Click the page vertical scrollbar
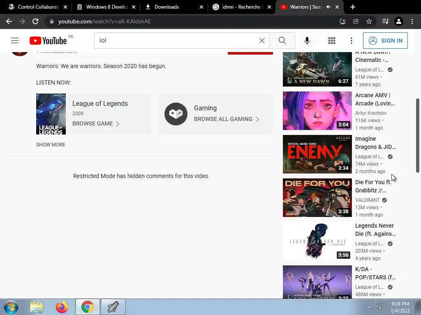 (x=418, y=135)
